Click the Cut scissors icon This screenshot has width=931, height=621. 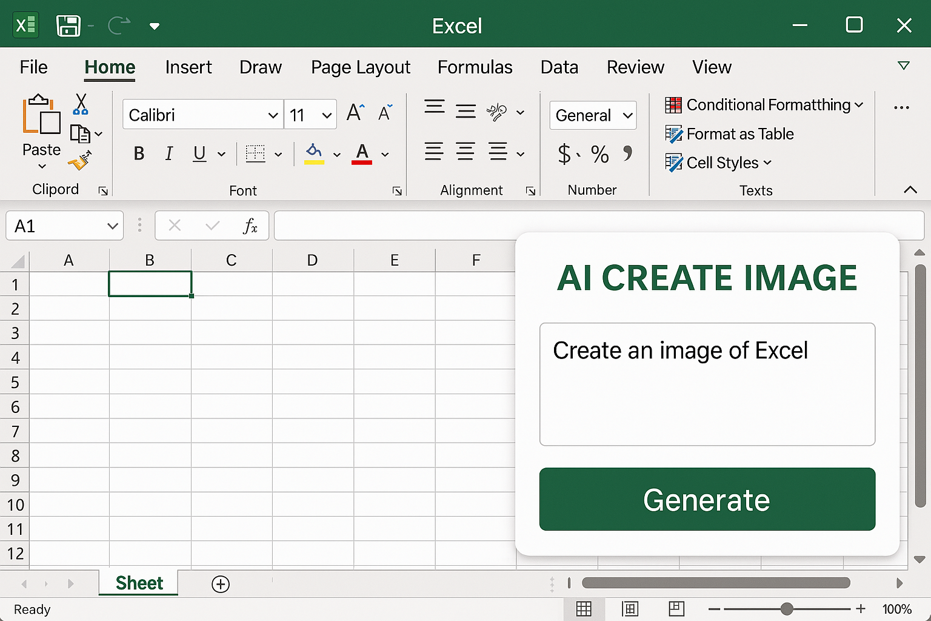[x=81, y=104]
